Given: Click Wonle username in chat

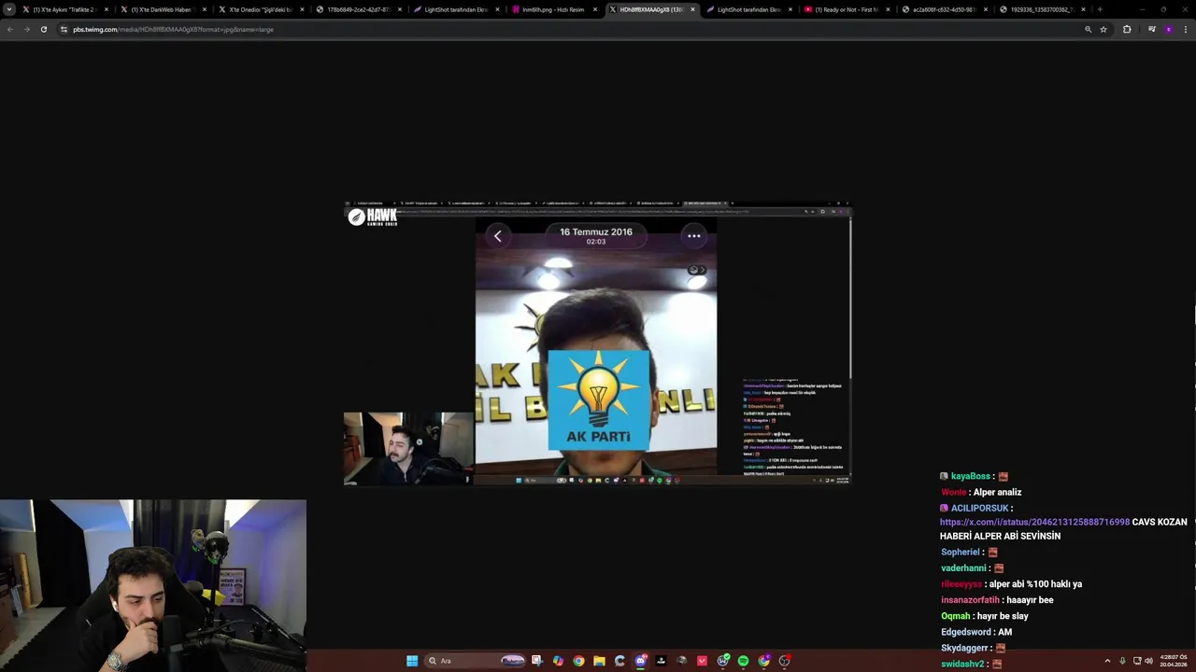Looking at the screenshot, I should (x=953, y=492).
